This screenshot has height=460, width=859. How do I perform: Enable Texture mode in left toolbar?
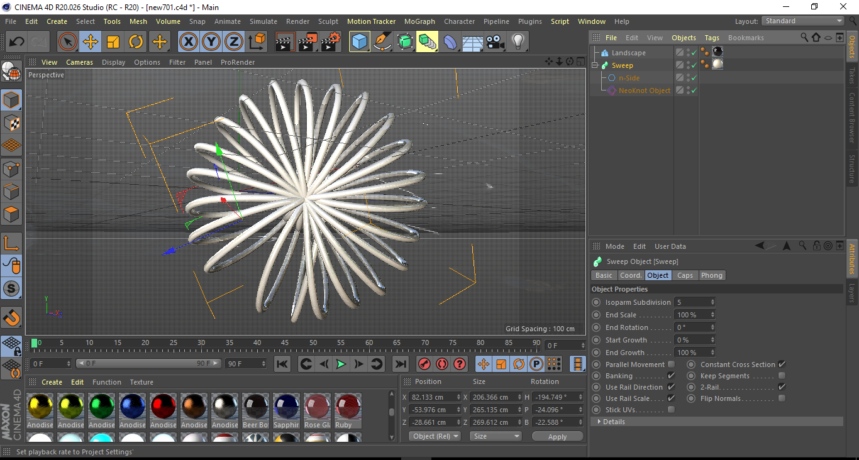click(11, 123)
